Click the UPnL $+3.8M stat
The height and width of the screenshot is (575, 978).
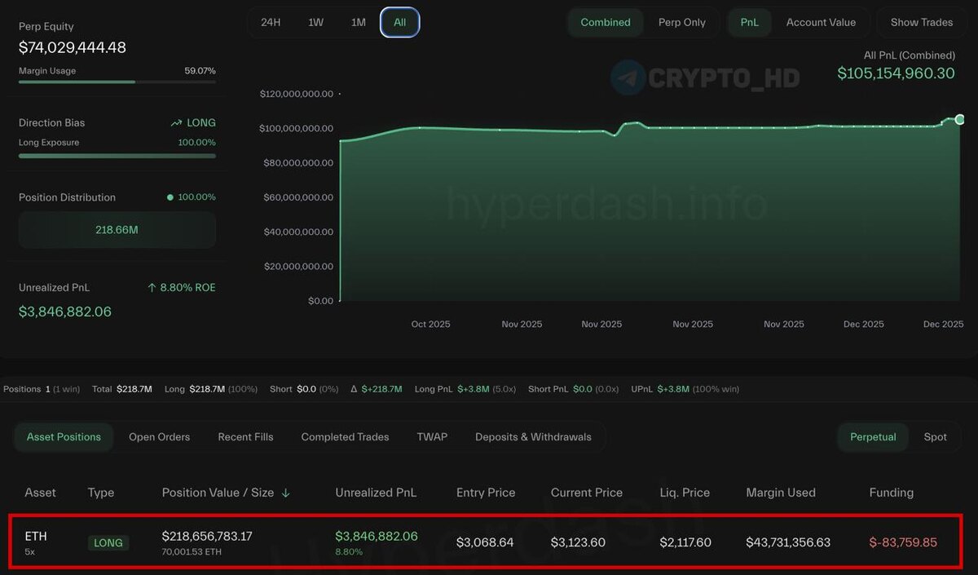coord(685,389)
